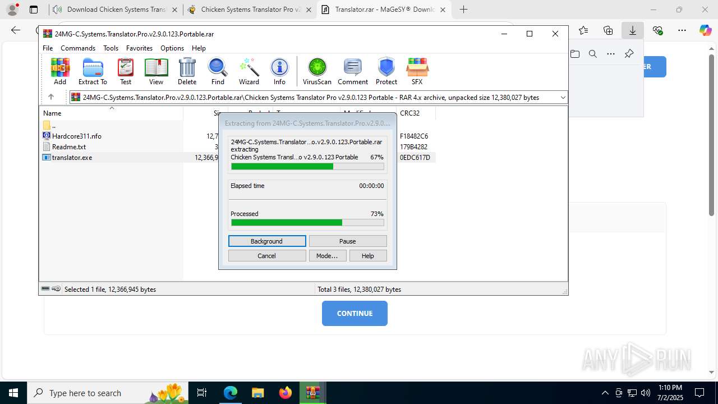Open the Commands menu
The width and height of the screenshot is (718, 404).
coord(78,48)
